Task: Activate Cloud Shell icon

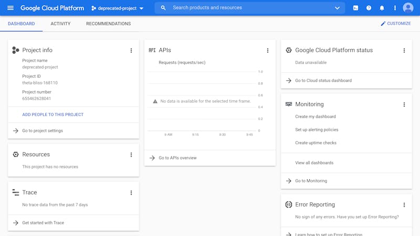Action: pyautogui.click(x=355, y=8)
